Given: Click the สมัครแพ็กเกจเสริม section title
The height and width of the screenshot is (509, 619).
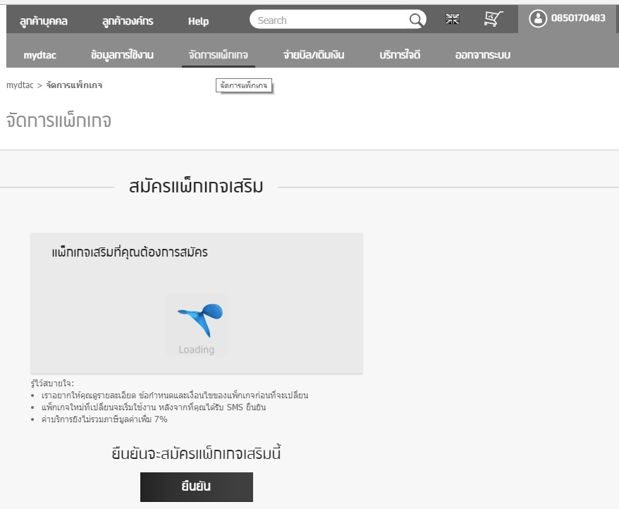Looking at the screenshot, I should [x=196, y=186].
